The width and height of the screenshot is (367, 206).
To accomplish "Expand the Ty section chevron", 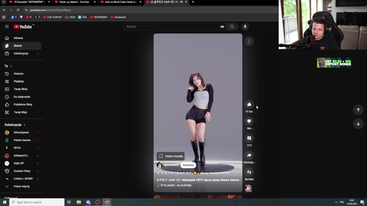I will pyautogui.click(x=11, y=66).
